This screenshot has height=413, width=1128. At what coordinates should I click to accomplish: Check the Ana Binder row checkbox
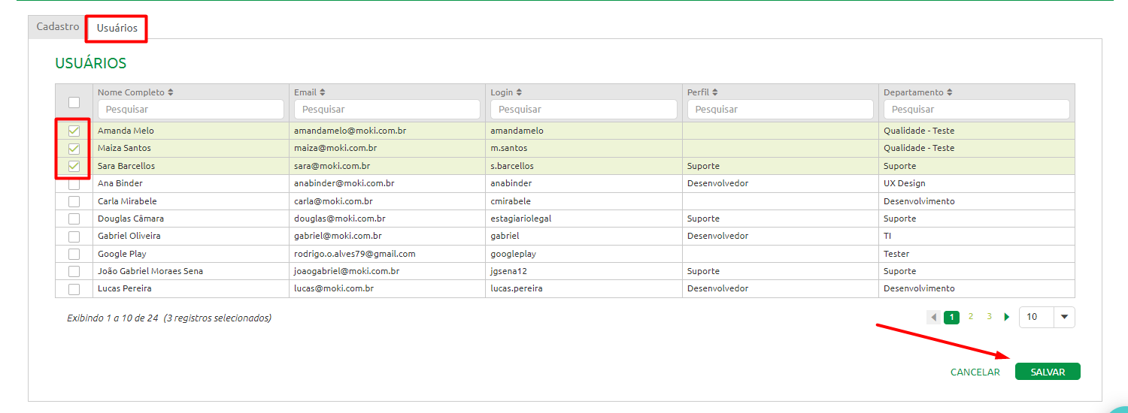point(74,183)
